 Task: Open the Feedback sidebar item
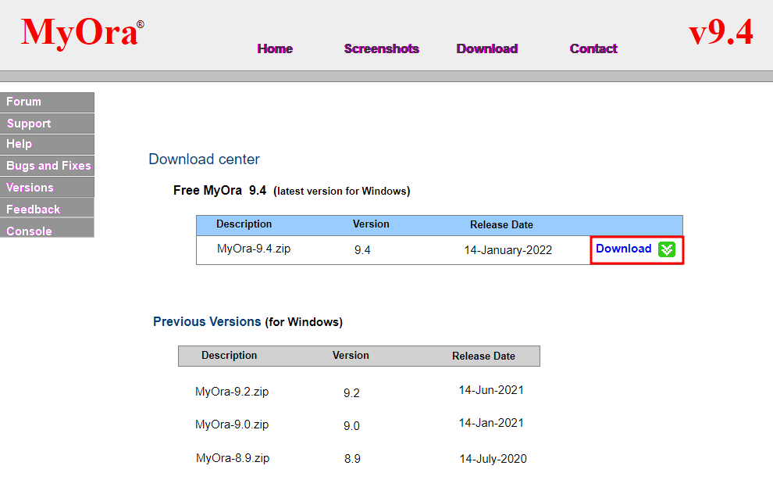[48, 209]
